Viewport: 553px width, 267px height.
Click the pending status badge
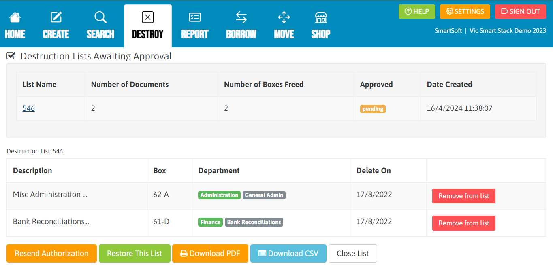[373, 109]
